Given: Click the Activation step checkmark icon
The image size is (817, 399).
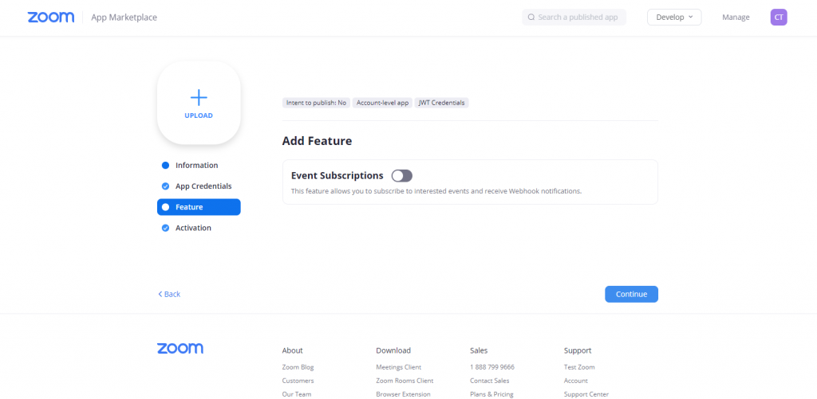Looking at the screenshot, I should (165, 228).
